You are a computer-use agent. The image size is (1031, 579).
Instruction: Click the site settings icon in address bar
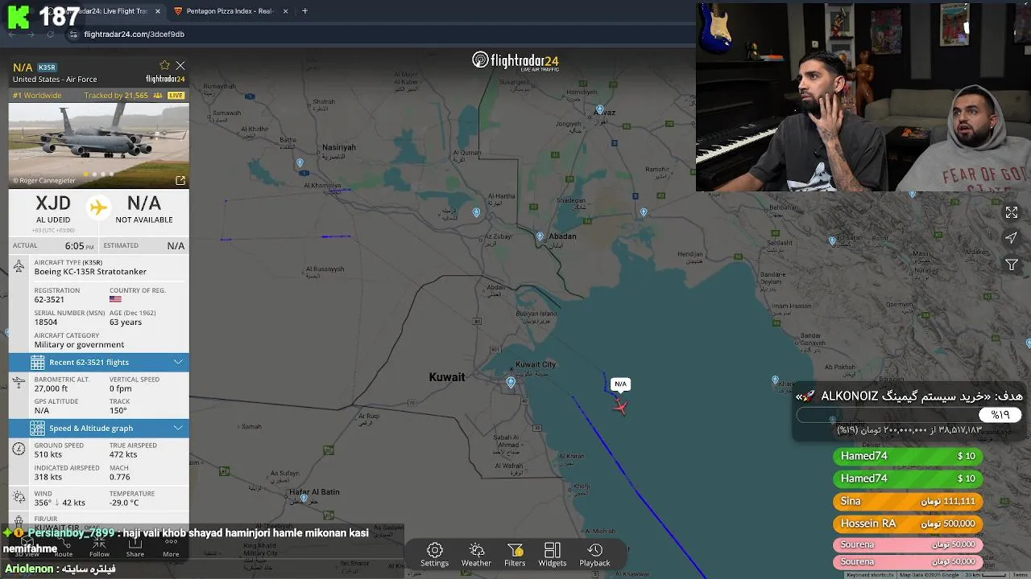(x=73, y=35)
